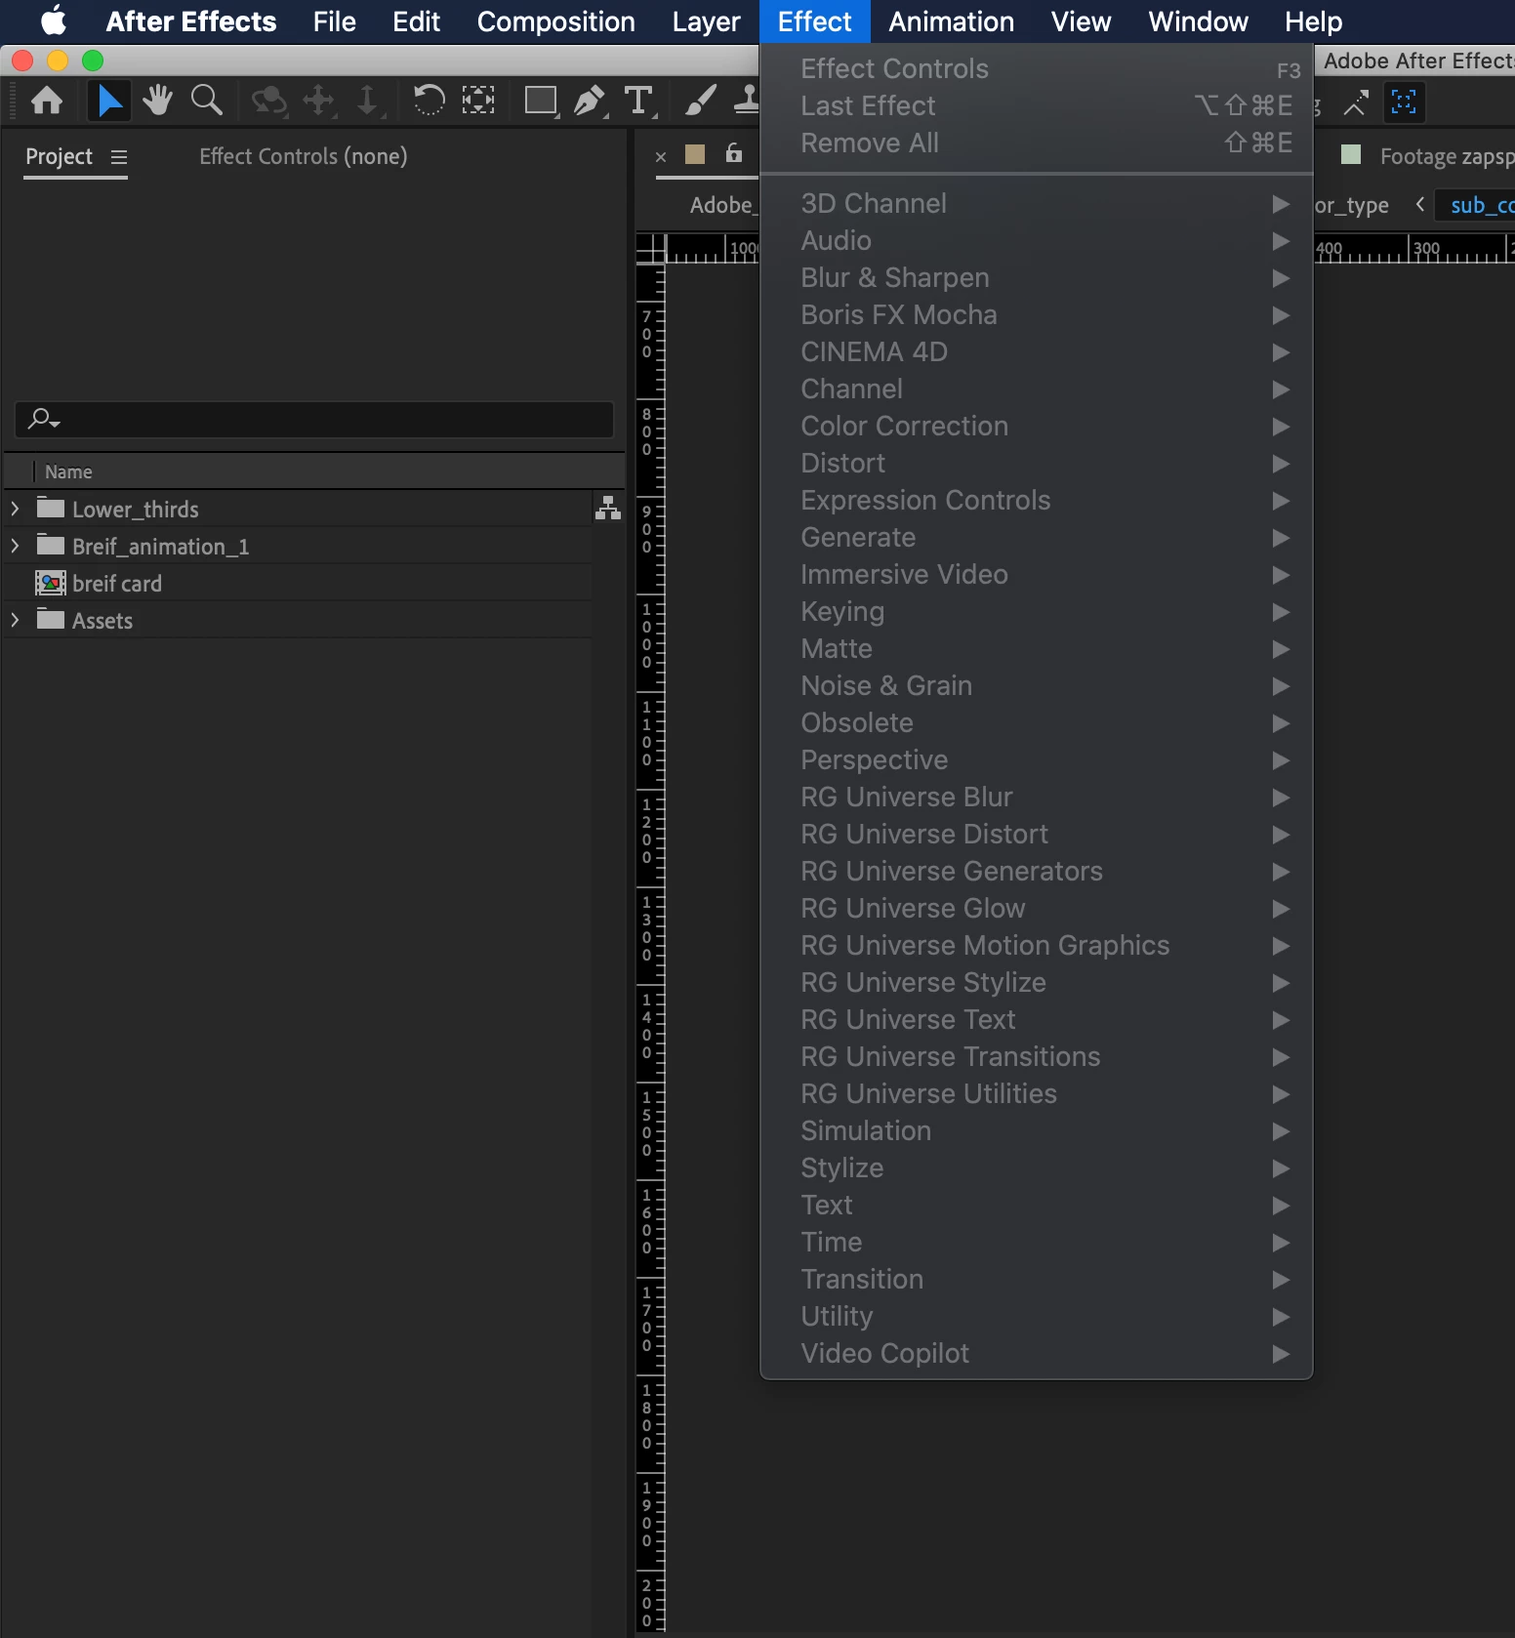This screenshot has width=1515, height=1638.
Task: Click the ruler origin crosshair corner
Action: pos(650,248)
